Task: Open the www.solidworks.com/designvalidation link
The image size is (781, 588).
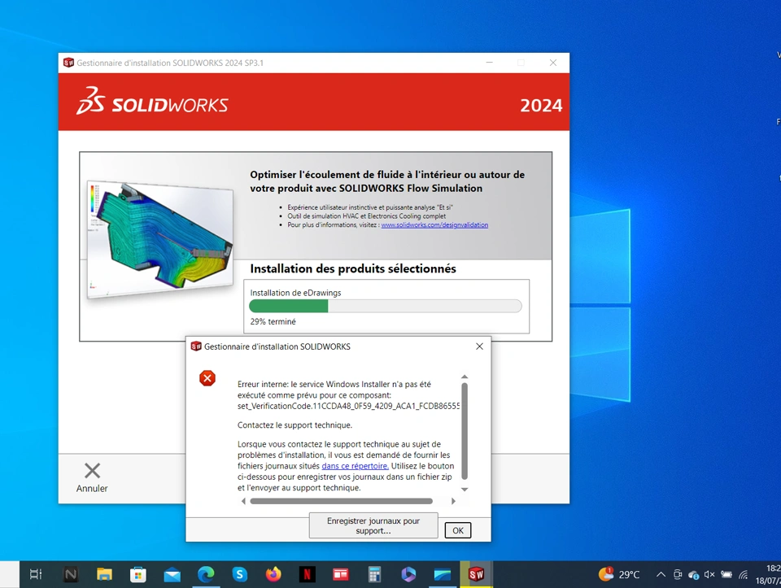Action: pyautogui.click(x=434, y=225)
